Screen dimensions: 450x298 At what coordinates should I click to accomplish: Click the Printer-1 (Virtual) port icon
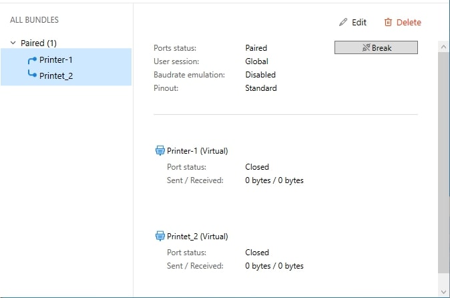pos(160,150)
